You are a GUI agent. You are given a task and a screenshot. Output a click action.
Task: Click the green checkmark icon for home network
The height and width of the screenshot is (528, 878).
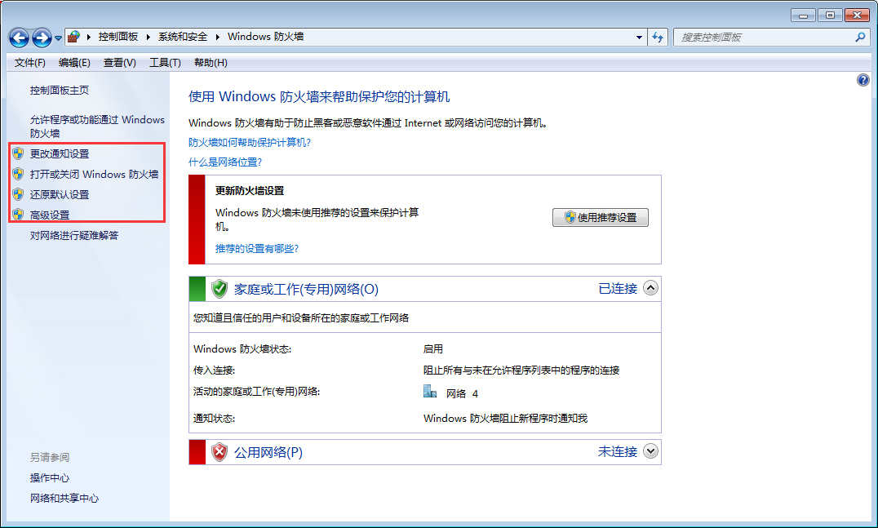point(219,288)
